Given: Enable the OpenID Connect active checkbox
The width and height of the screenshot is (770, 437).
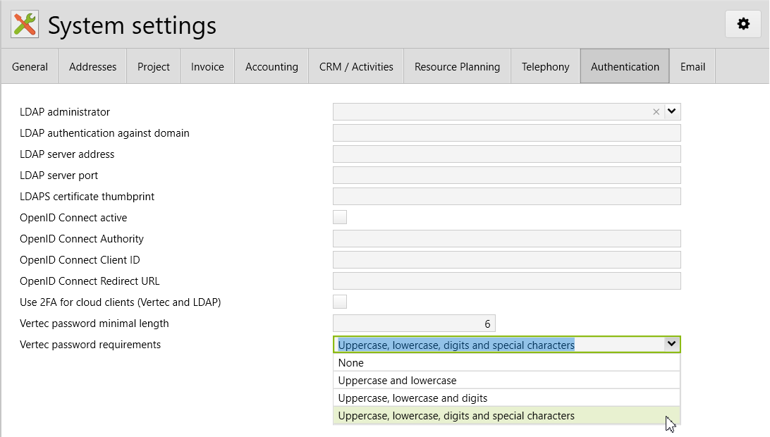Looking at the screenshot, I should point(340,217).
